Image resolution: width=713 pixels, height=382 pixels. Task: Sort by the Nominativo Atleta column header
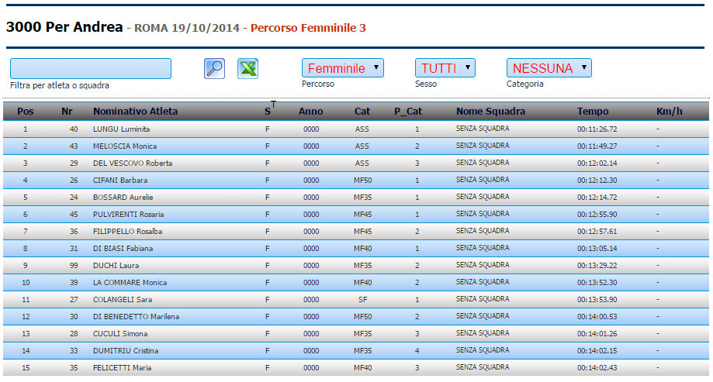(135, 112)
